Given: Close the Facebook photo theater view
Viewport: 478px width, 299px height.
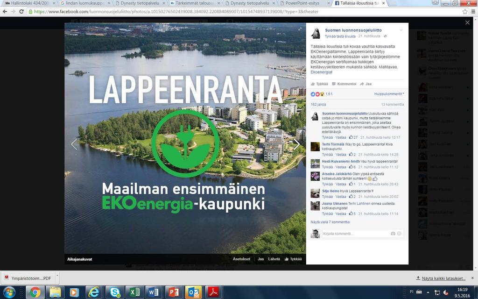Looking at the screenshot, I should 467,22.
